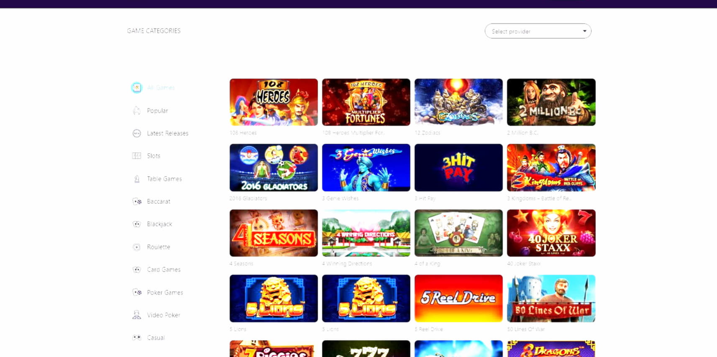Image resolution: width=717 pixels, height=357 pixels.
Task: Click the 4 of a King title link
Action: (428, 264)
